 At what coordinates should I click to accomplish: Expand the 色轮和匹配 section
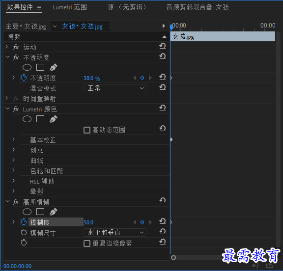coord(14,170)
